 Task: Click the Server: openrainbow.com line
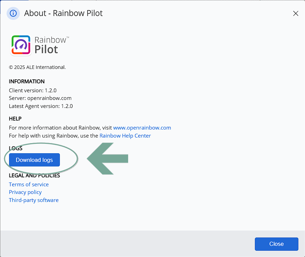40,98
